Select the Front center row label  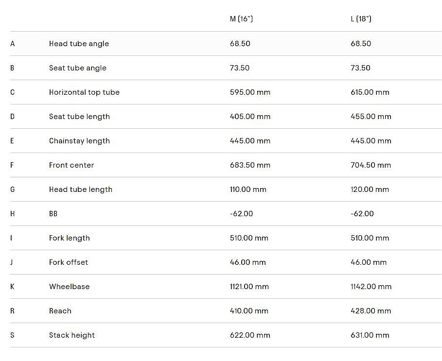pyautogui.click(x=71, y=165)
